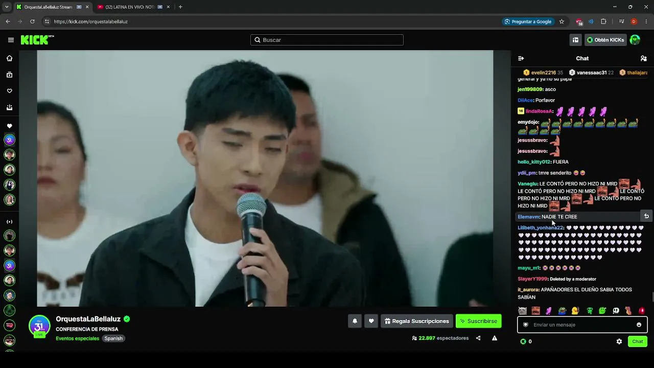The image size is (654, 368).
Task: Reply to Elemavm's message with the reply icon
Action: pos(646,216)
